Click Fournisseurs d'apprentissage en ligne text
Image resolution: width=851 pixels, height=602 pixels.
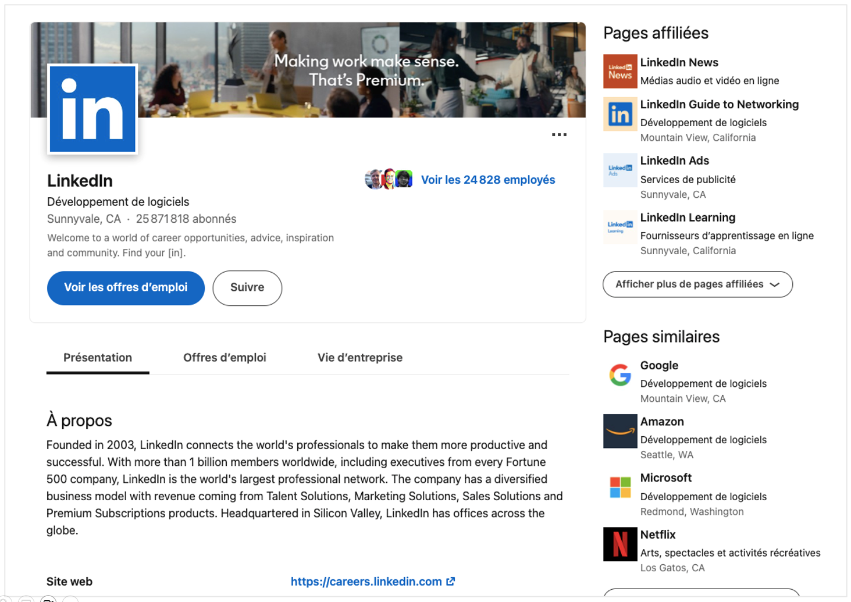point(727,236)
